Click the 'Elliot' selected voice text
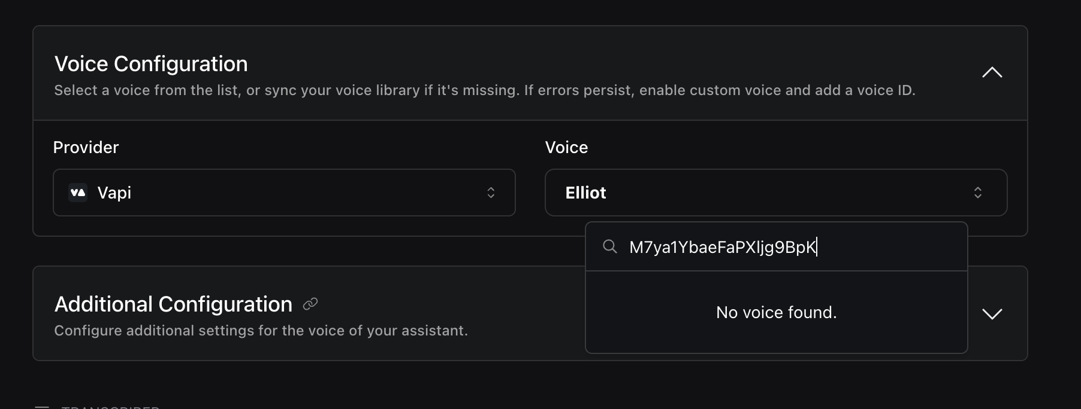The height and width of the screenshot is (409, 1081). [x=585, y=193]
